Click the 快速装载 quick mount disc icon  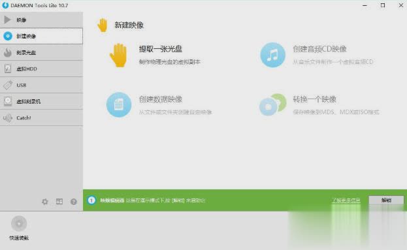point(19,223)
